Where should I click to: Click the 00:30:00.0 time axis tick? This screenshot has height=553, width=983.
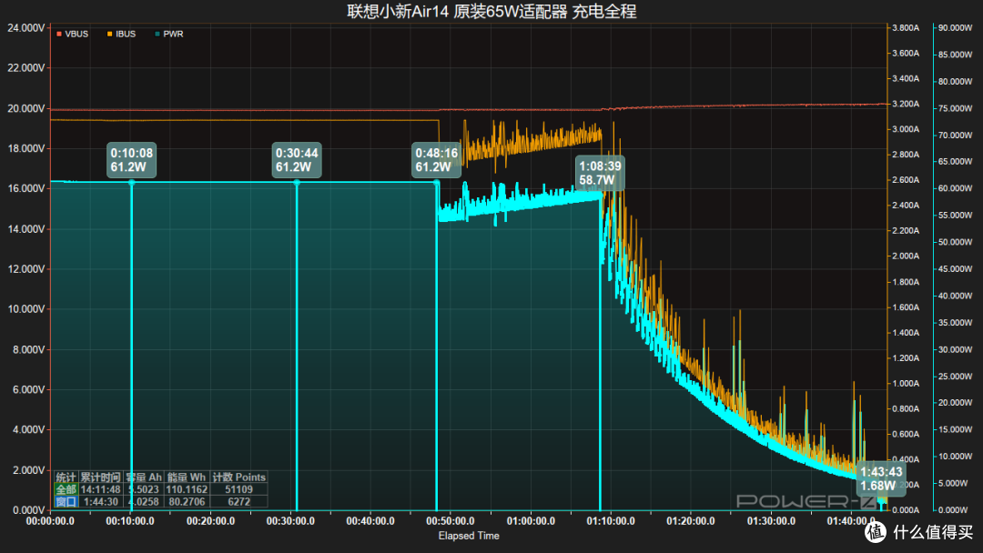tap(290, 521)
